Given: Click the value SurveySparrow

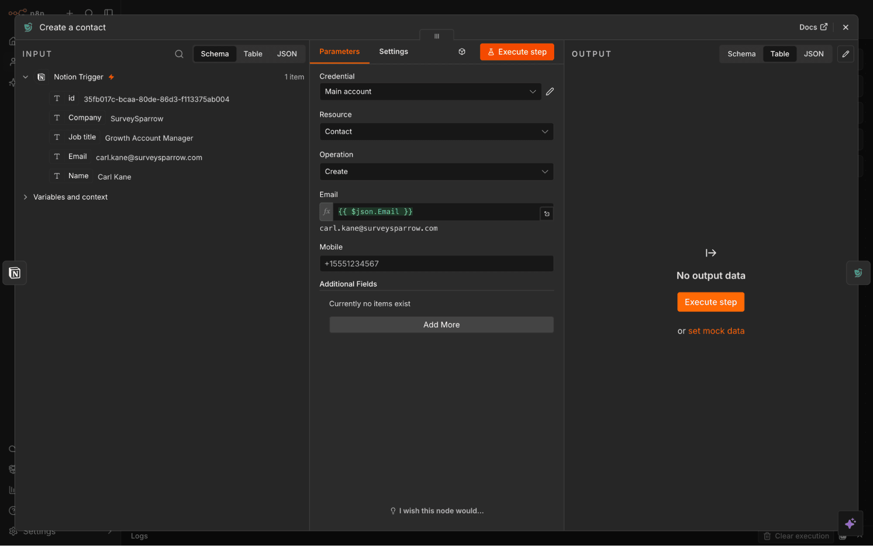Looking at the screenshot, I should point(137,118).
